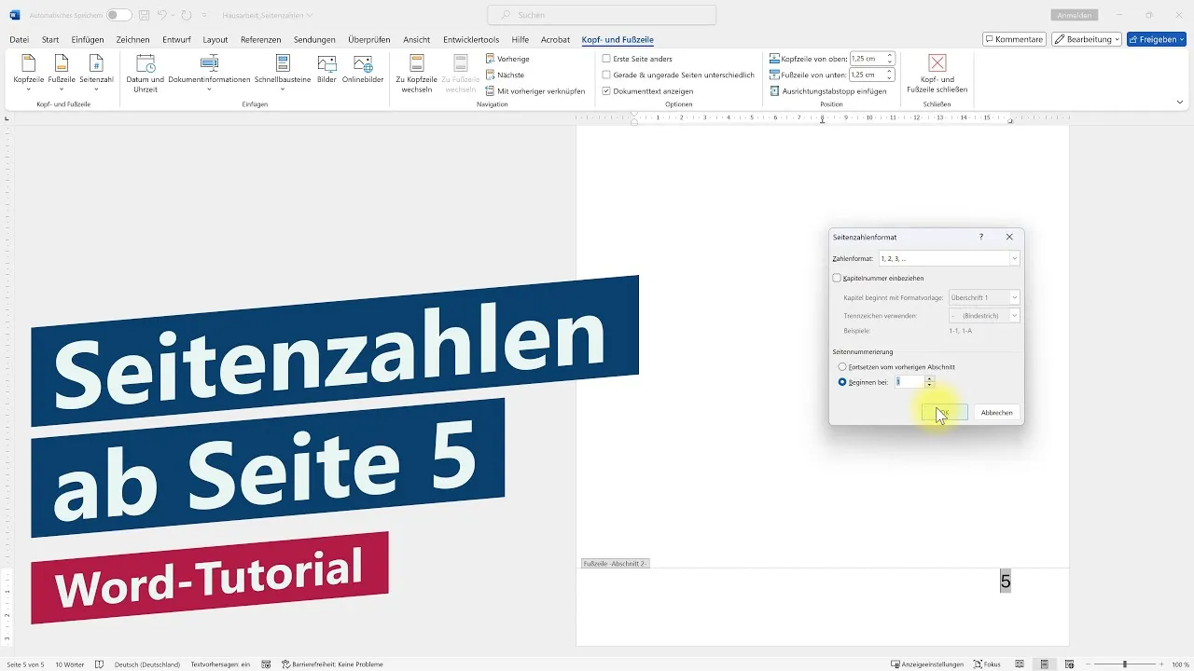Insert Datum und Uhrzeit
This screenshot has height=671, width=1194.
click(146, 74)
